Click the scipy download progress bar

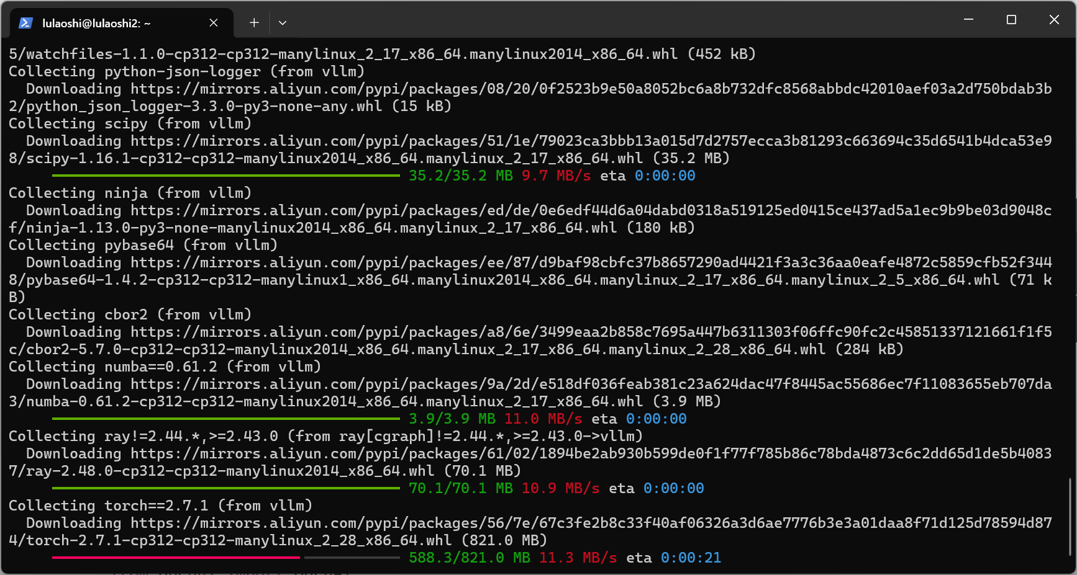click(x=226, y=176)
